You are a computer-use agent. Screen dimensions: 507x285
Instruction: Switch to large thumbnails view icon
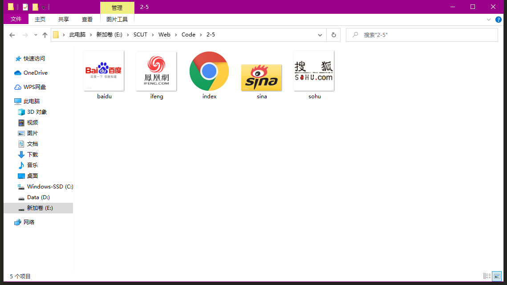pos(497,276)
